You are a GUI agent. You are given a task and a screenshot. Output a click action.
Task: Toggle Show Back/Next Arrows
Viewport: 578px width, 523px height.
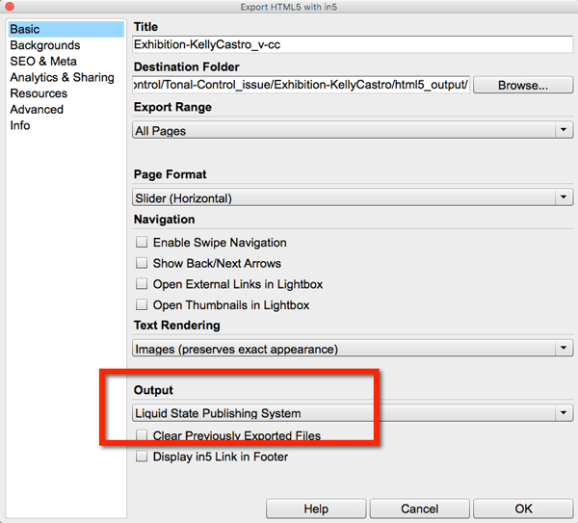point(142,263)
